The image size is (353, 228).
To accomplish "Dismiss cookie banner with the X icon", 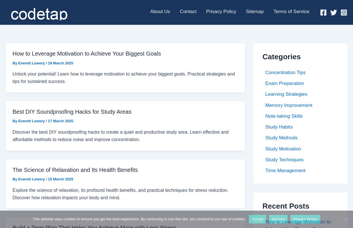I will (346, 219).
